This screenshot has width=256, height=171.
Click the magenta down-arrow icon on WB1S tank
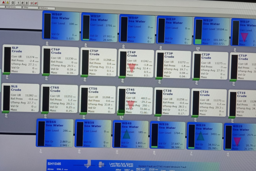237,140
